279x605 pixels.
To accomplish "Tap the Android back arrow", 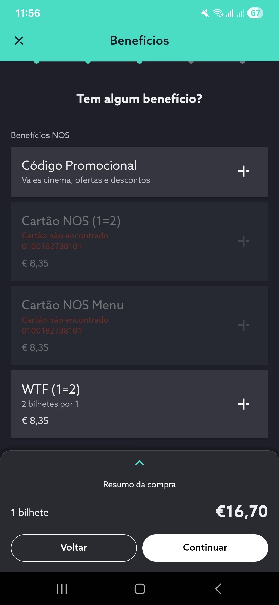I will (218, 589).
